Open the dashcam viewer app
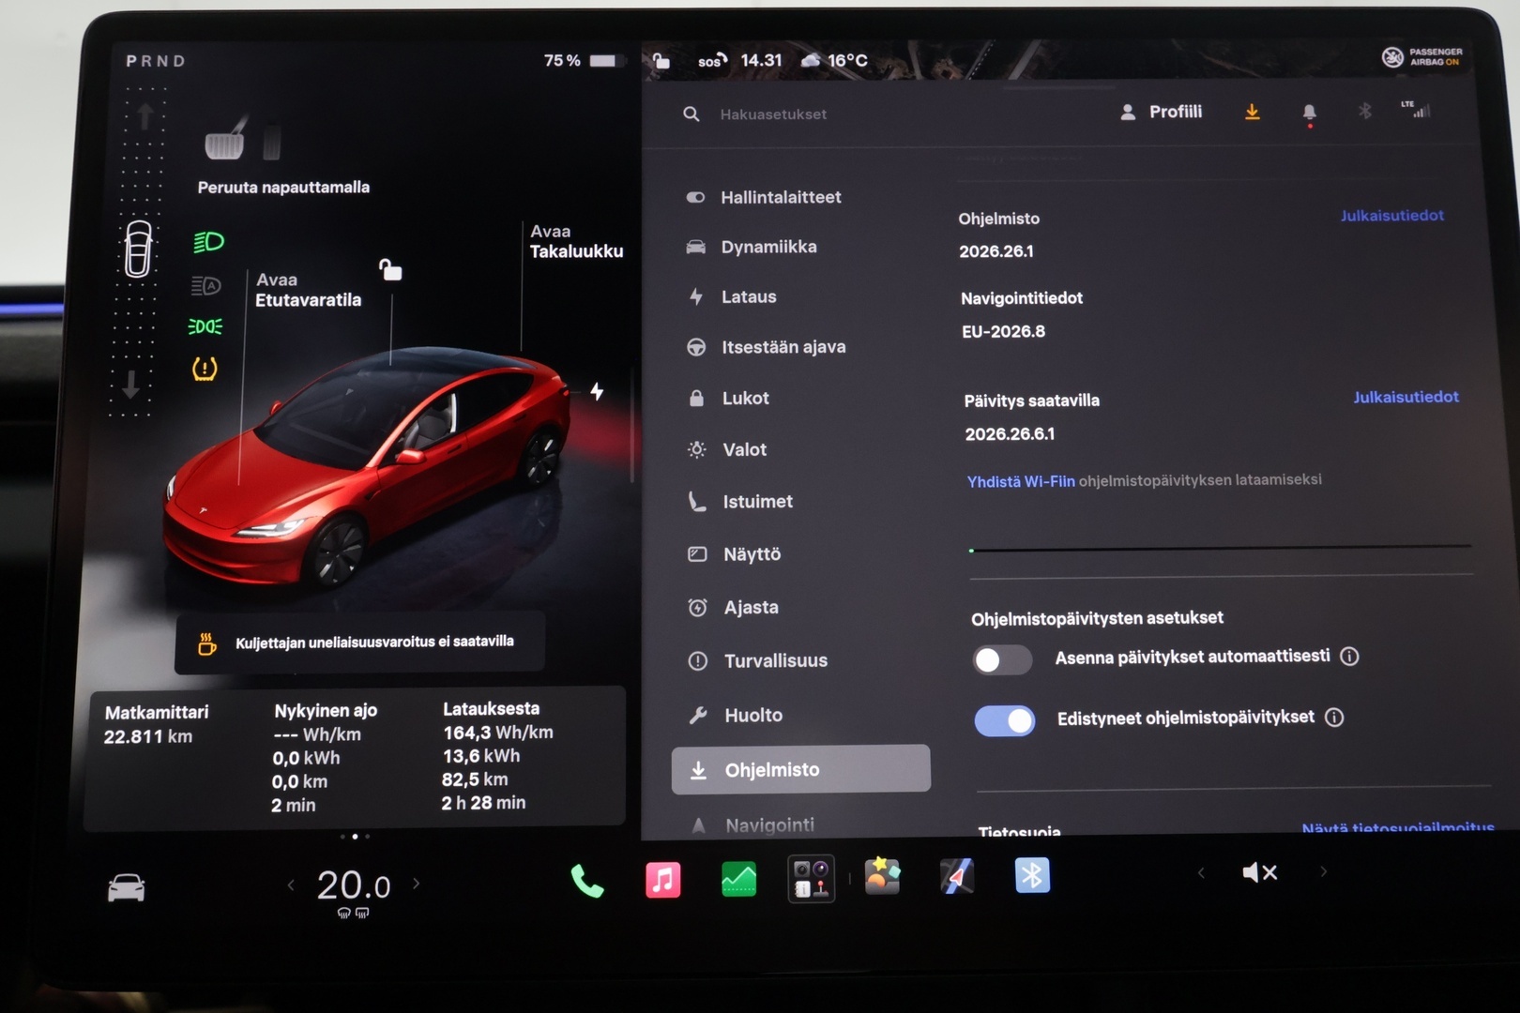 click(x=811, y=879)
